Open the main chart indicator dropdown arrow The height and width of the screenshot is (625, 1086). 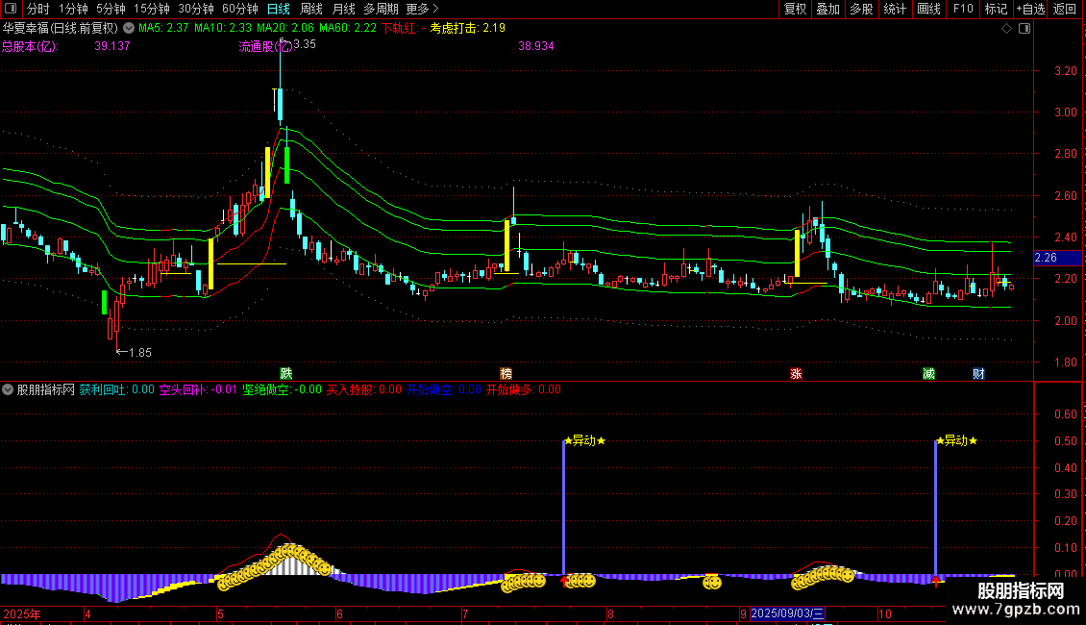click(x=130, y=29)
